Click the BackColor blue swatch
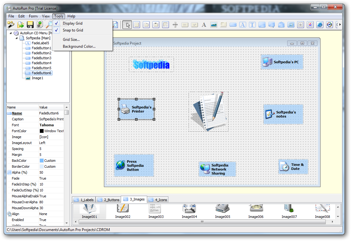 pos(41,161)
